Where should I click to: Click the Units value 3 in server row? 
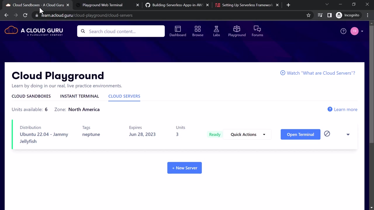[x=177, y=134]
